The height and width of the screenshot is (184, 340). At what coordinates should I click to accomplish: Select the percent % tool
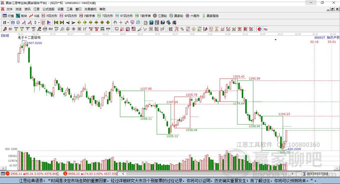[182, 29]
